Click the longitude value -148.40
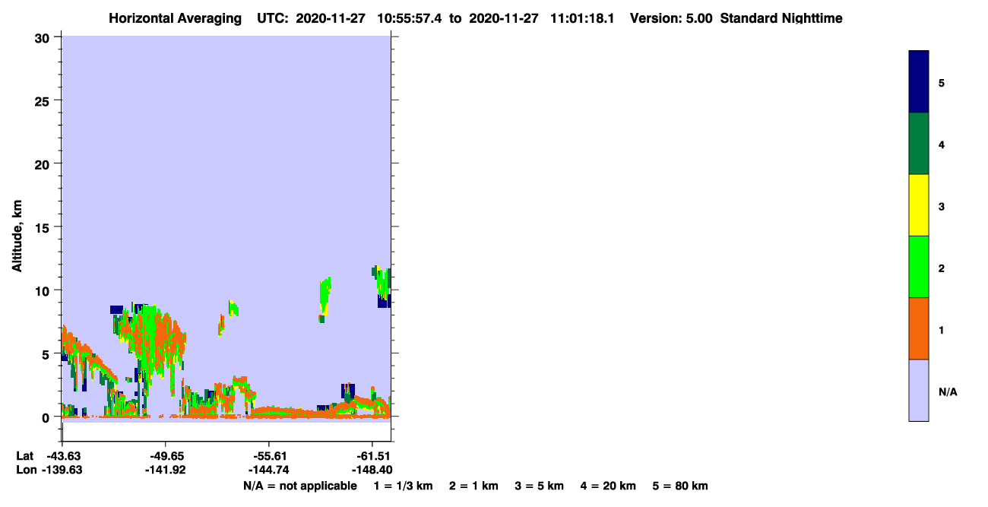This screenshot has height=507, width=988. pyautogui.click(x=372, y=470)
